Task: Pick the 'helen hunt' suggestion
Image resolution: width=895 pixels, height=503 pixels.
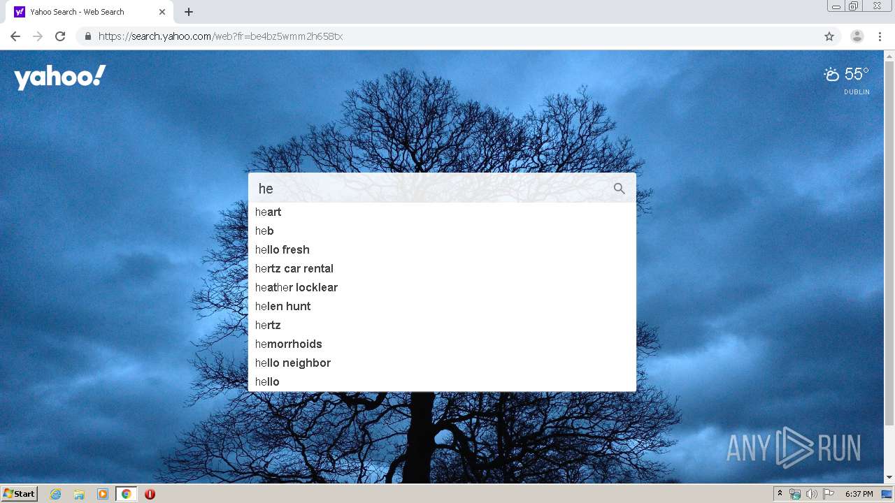Action: (x=442, y=307)
